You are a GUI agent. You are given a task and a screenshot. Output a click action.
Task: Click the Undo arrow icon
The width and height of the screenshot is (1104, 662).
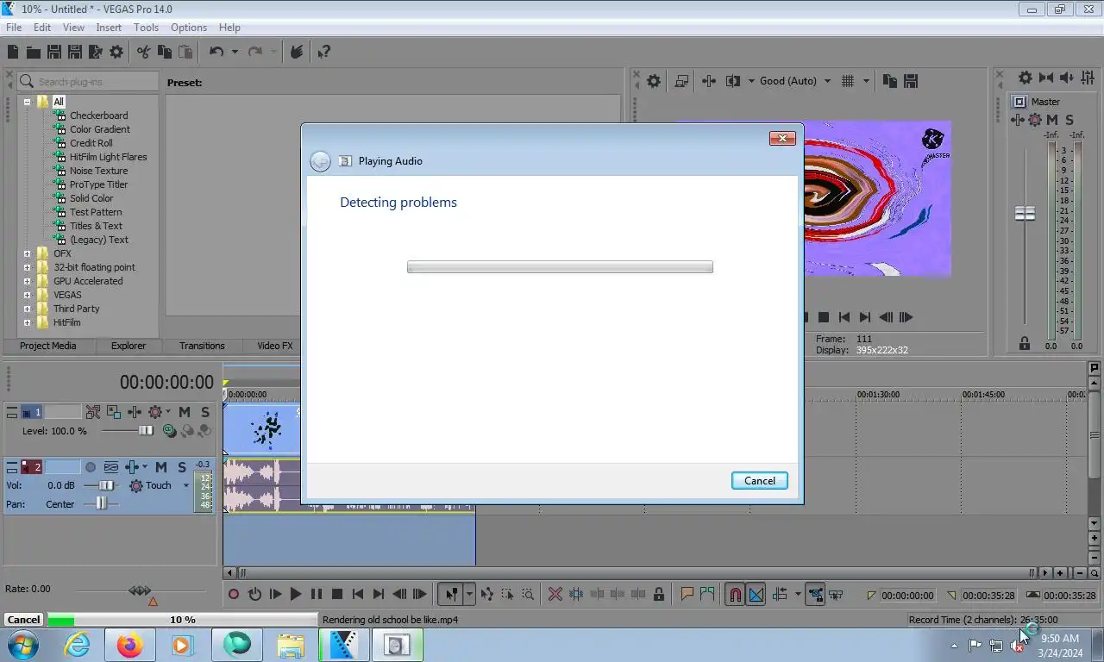point(216,52)
